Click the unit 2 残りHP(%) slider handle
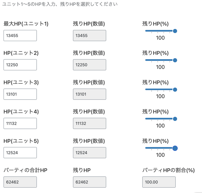 pos(175,60)
